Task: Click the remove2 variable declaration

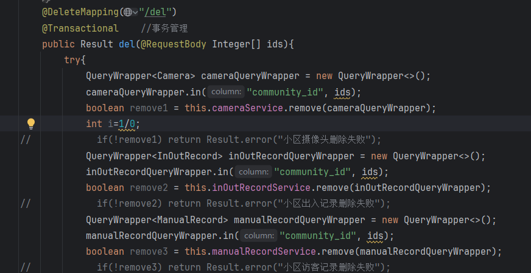Action: (x=149, y=188)
